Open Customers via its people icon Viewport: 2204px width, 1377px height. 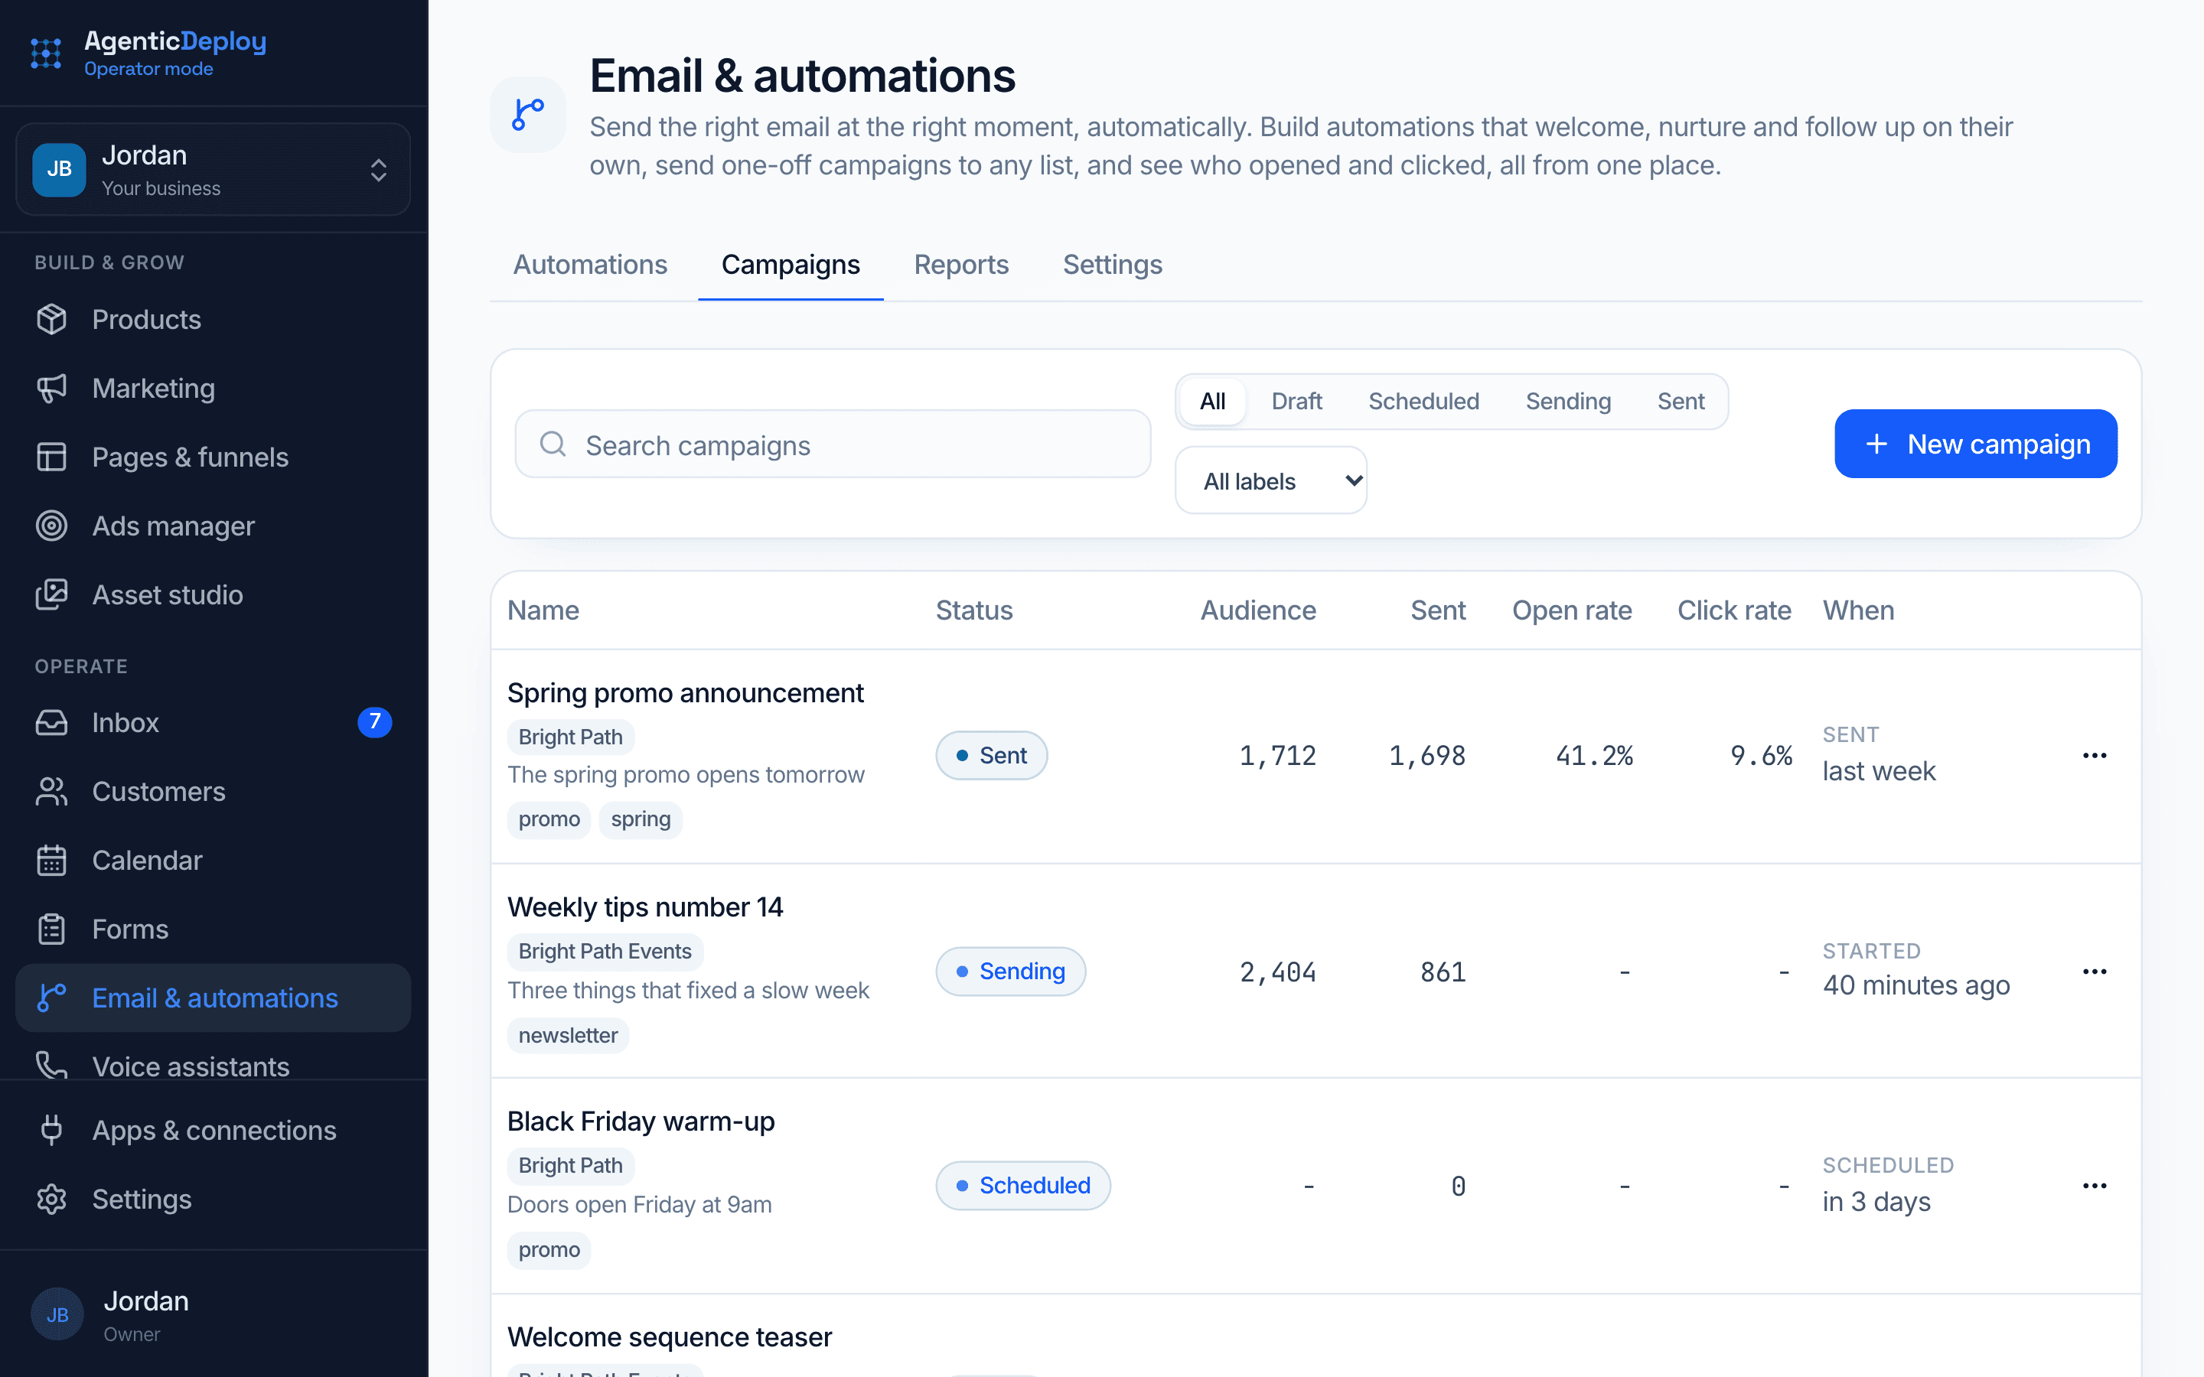pyautogui.click(x=52, y=792)
